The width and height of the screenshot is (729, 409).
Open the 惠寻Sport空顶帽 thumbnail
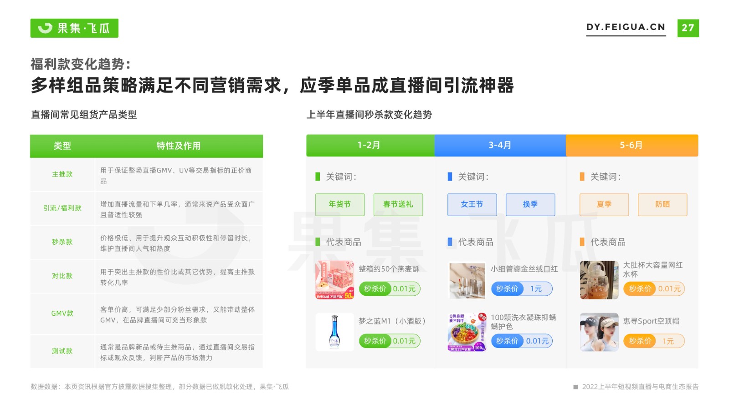coord(599,332)
